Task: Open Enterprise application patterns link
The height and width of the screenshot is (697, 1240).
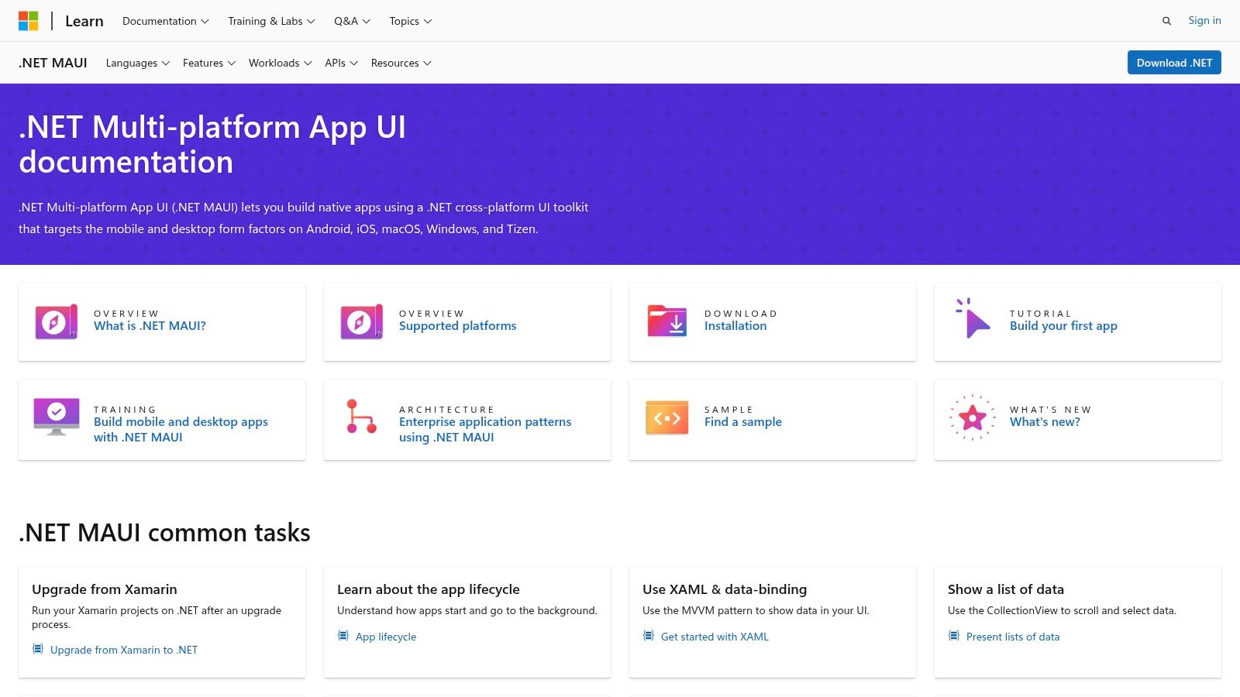Action: point(485,429)
